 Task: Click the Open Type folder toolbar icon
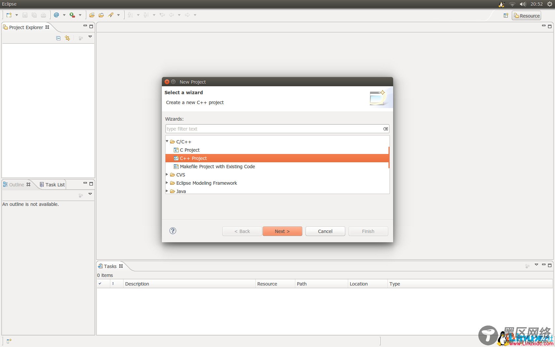coord(92,15)
